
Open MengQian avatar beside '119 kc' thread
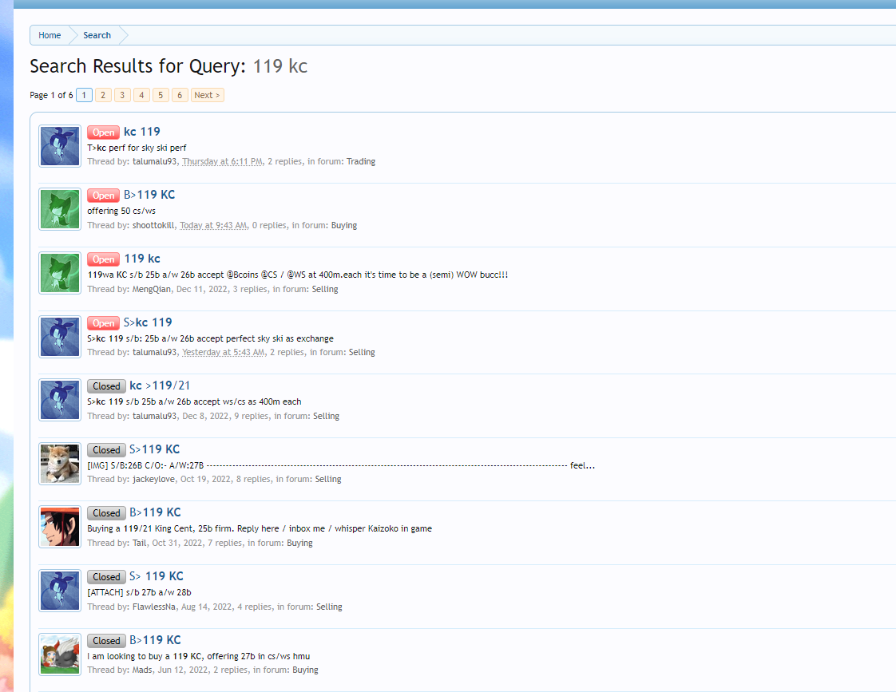coord(59,274)
